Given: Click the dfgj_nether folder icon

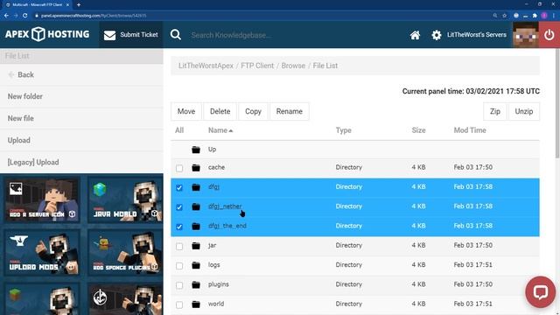Looking at the screenshot, I should (196, 206).
